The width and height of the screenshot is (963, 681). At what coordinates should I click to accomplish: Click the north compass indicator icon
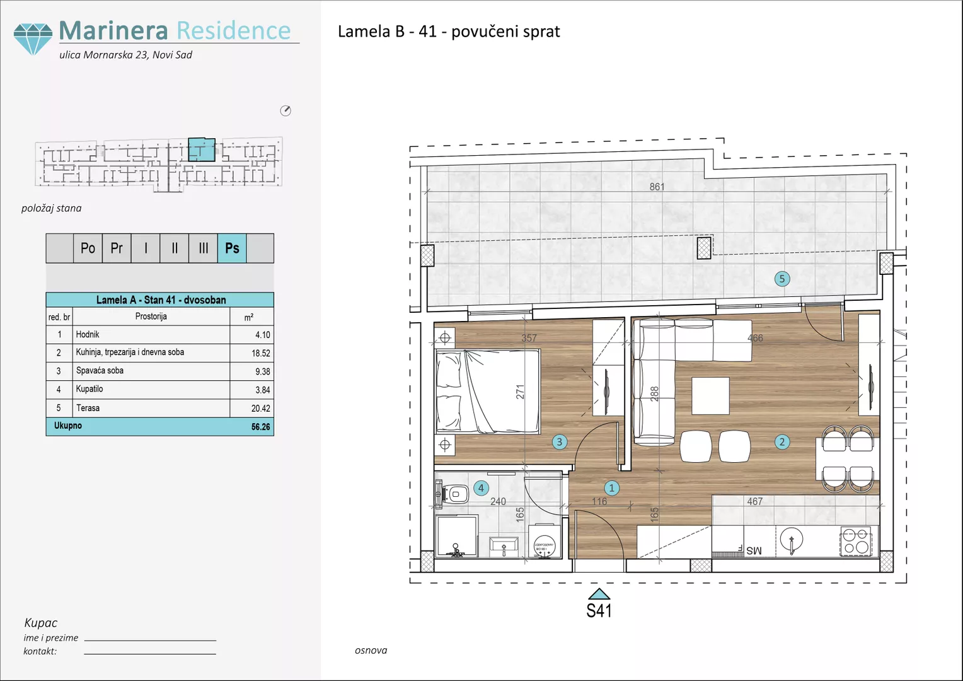coord(285,111)
